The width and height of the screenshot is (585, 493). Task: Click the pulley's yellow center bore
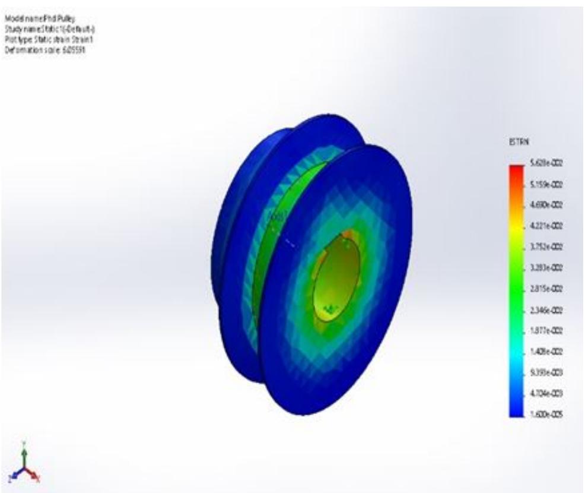point(337,278)
